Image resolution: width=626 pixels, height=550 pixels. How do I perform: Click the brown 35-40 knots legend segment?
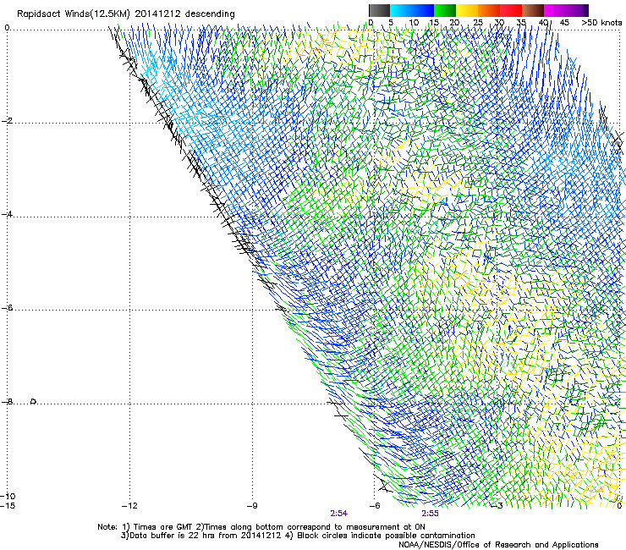(x=533, y=10)
